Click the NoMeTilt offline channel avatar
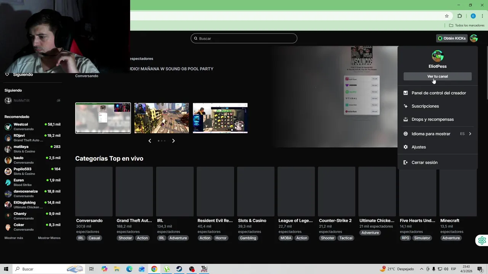The image size is (488, 274). (8, 100)
